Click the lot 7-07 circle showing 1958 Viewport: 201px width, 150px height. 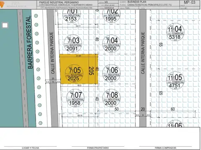pyautogui.click(x=75, y=98)
